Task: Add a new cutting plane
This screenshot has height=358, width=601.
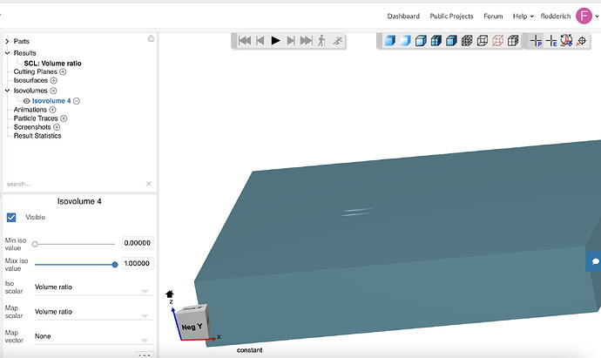Action: (63, 71)
